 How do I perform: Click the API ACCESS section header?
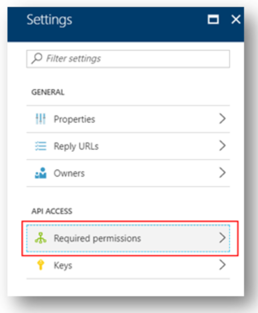click(52, 211)
